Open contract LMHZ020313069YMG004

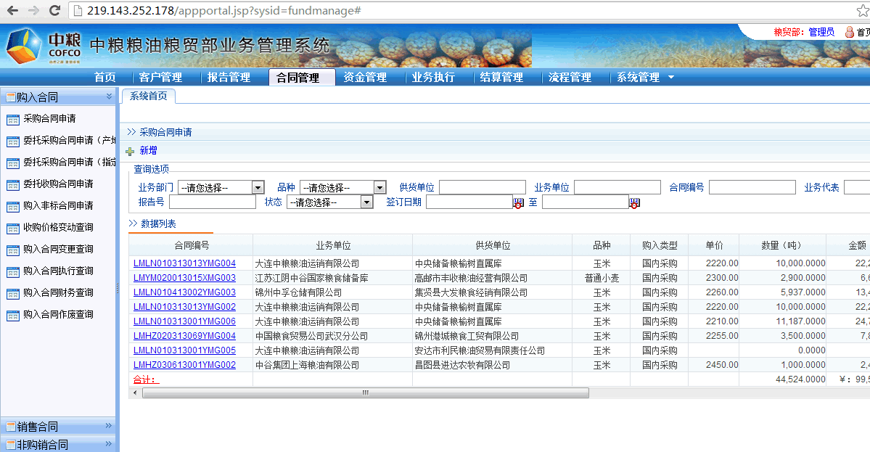[185, 335]
